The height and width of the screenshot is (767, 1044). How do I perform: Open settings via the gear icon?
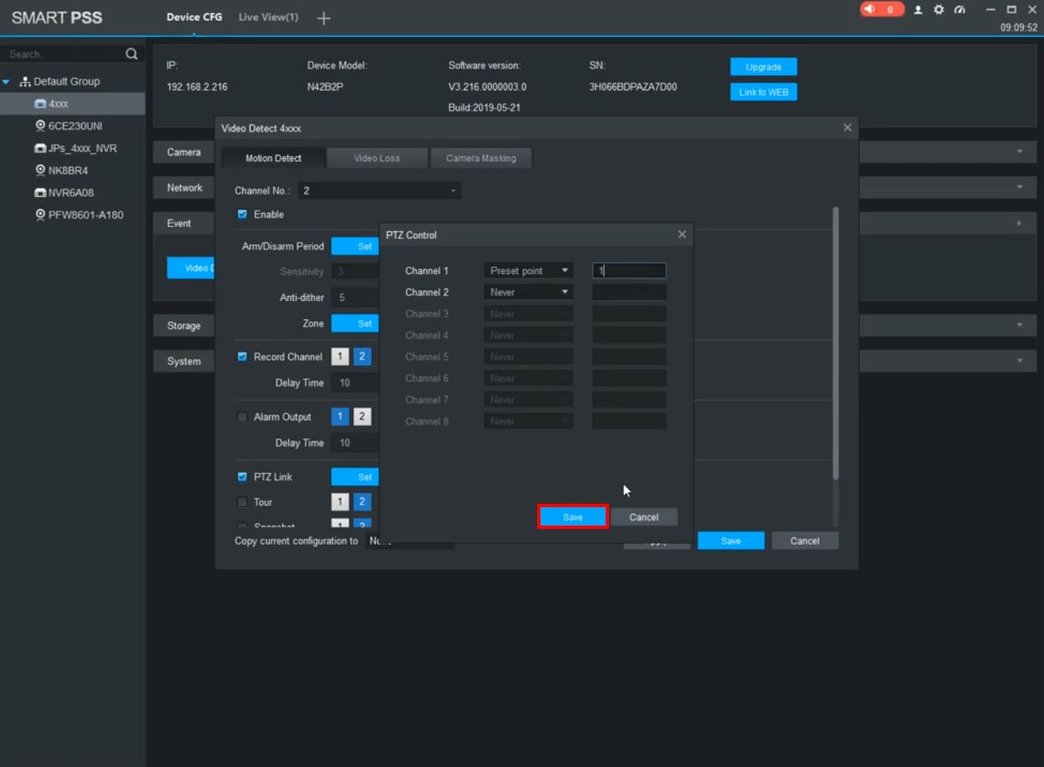[939, 10]
